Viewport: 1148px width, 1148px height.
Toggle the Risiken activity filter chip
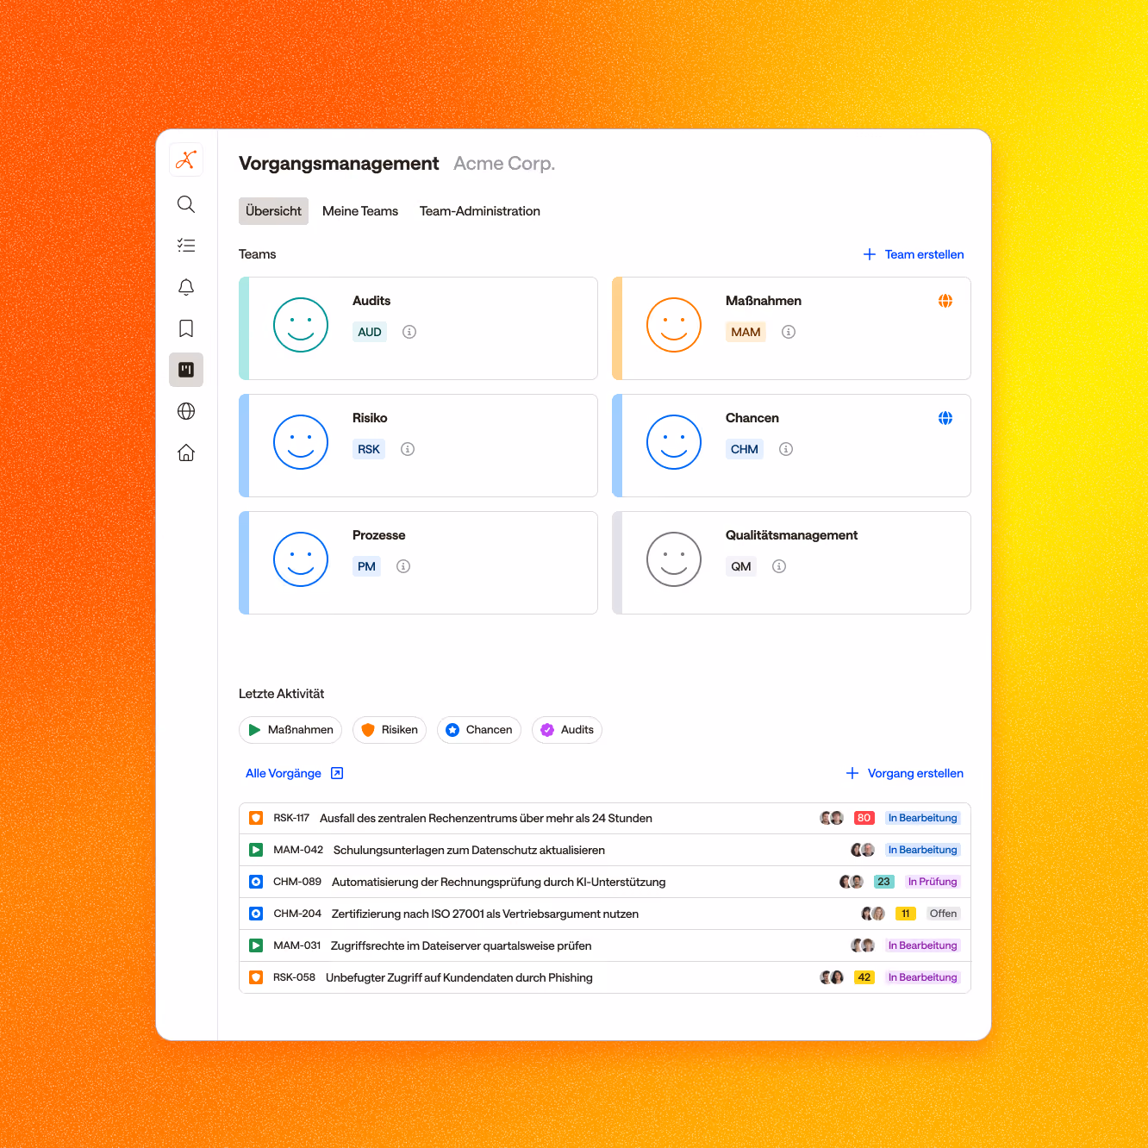[389, 730]
